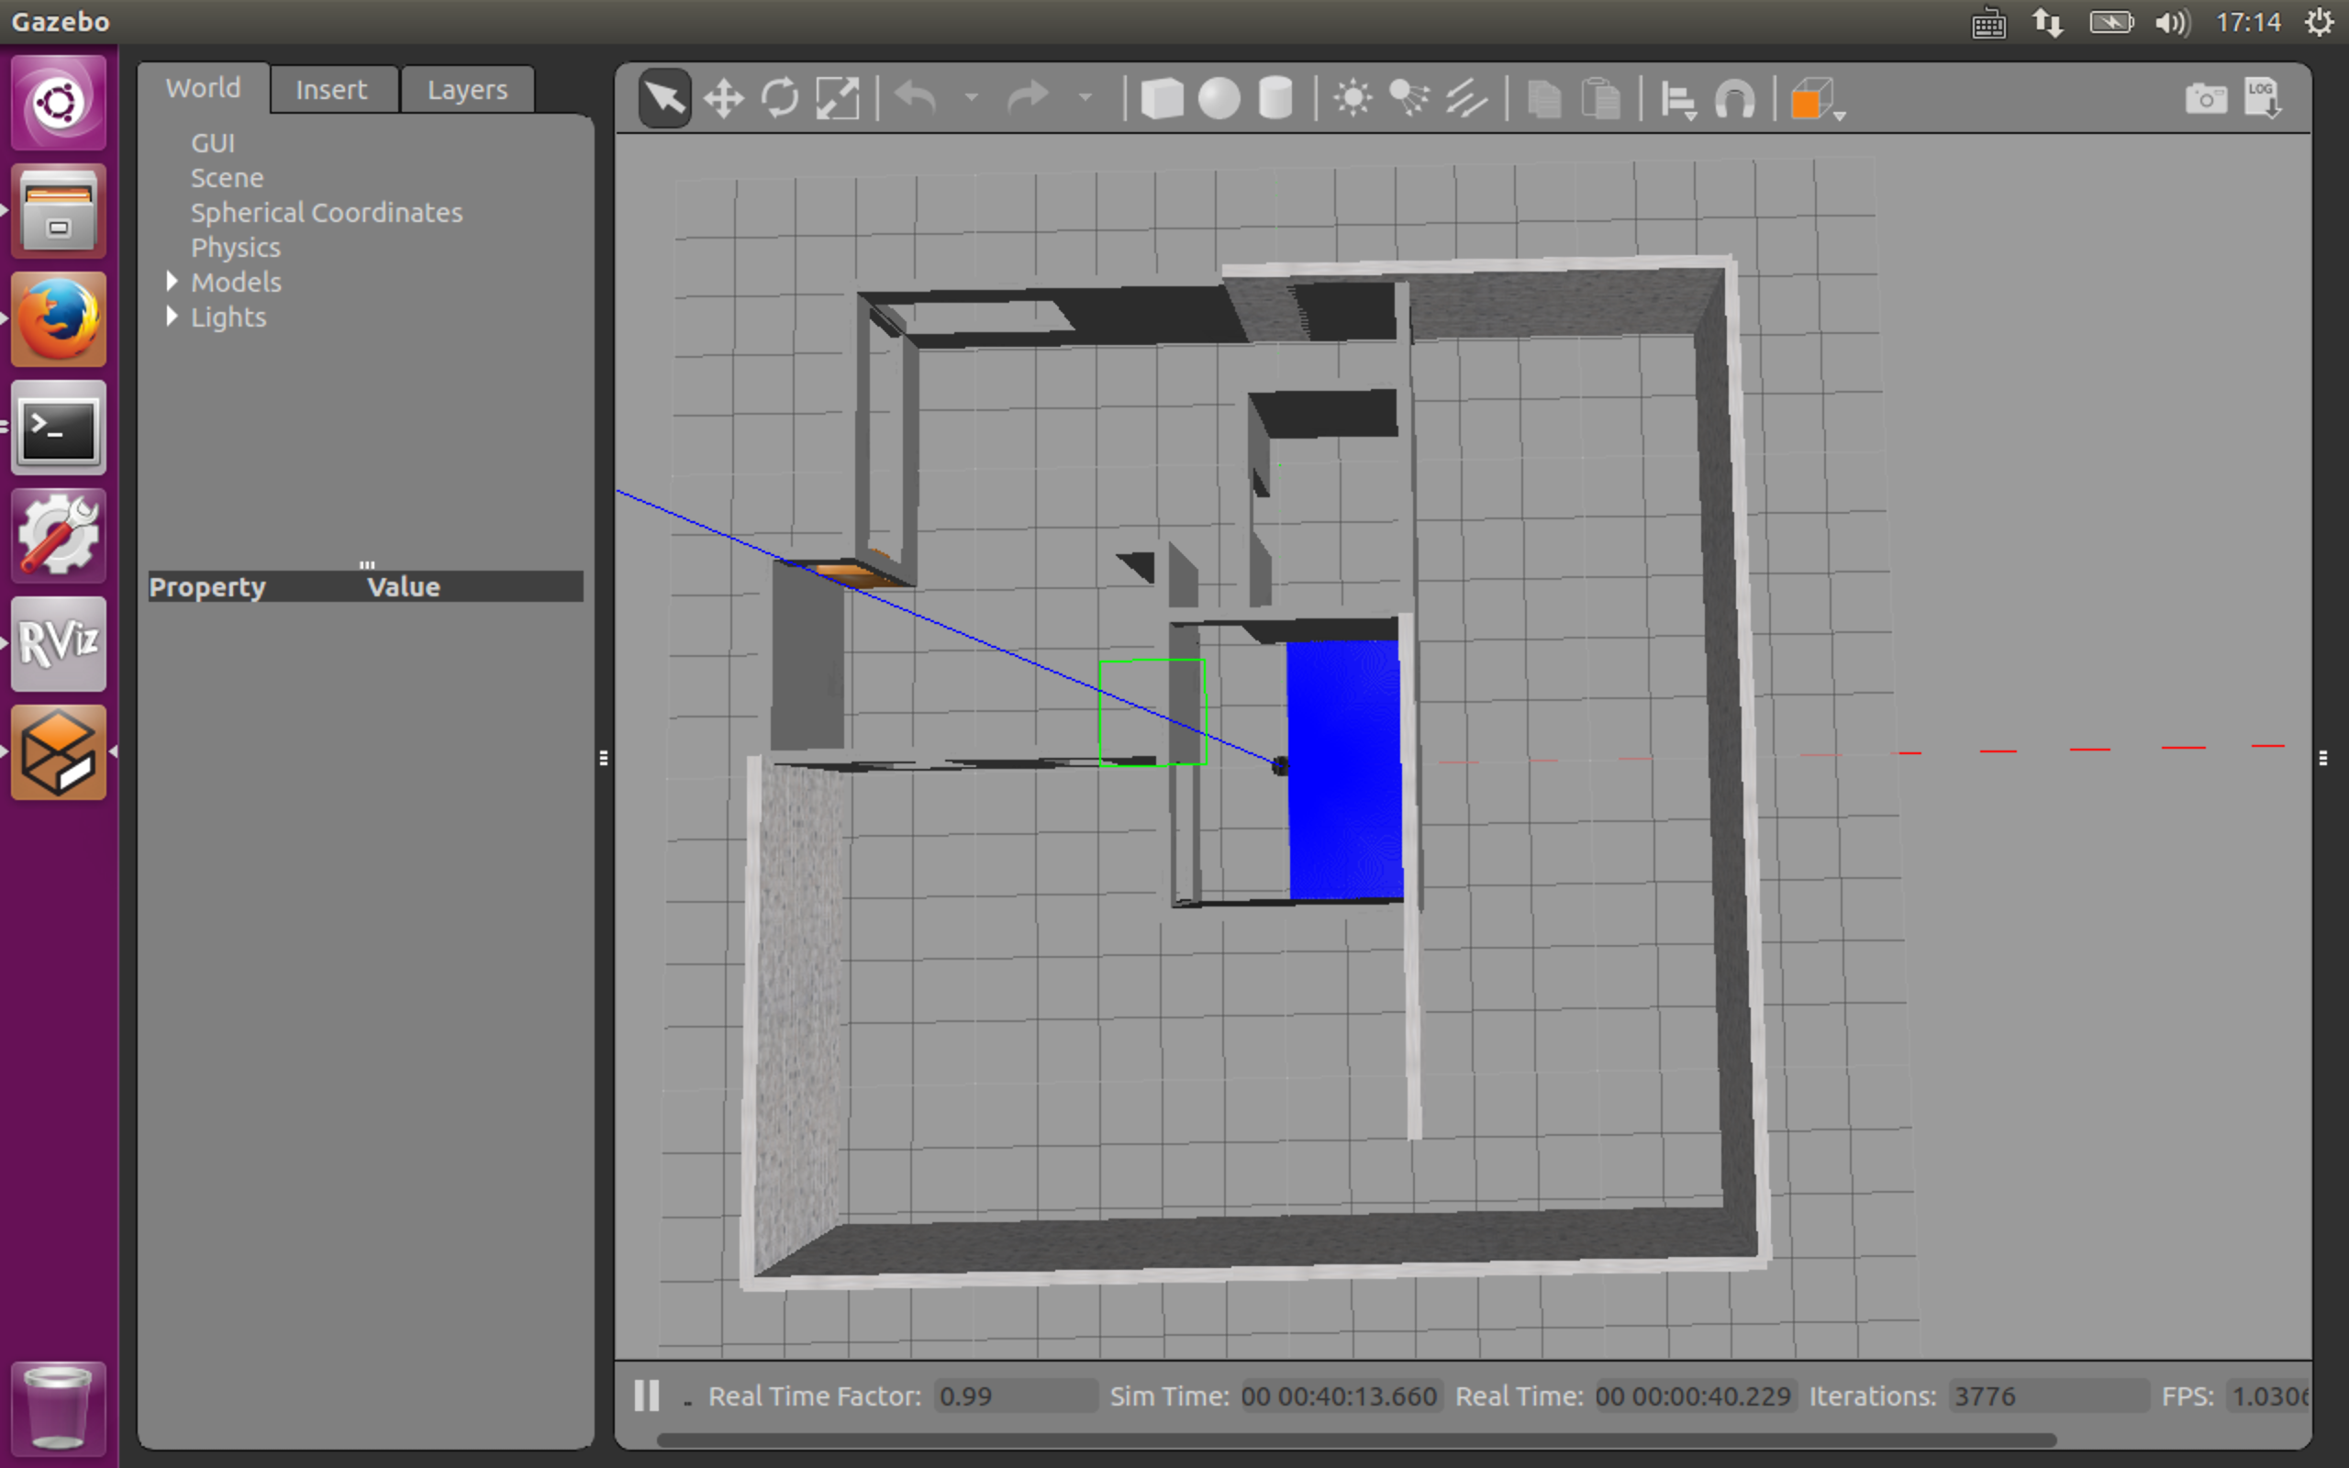Paste the copied model
Viewport: 2349px width, 1468px height.
(1600, 98)
